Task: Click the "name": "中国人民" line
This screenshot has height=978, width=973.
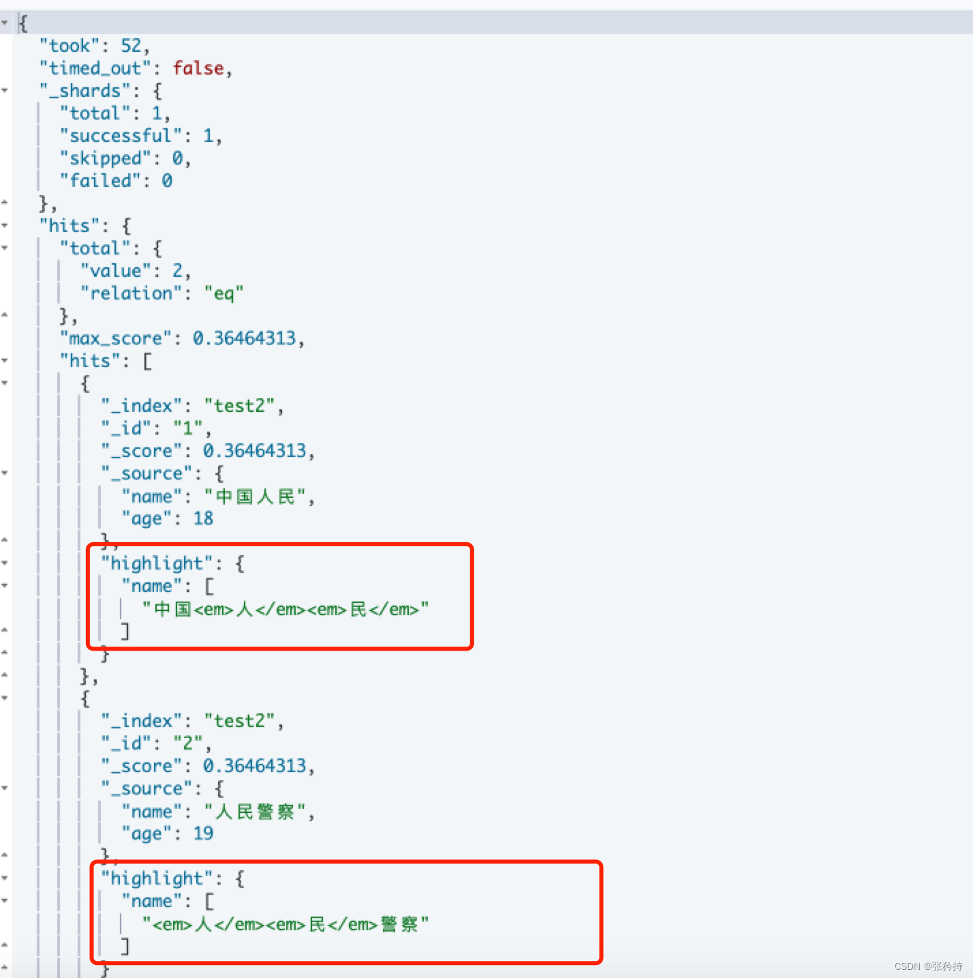Action: (x=218, y=497)
